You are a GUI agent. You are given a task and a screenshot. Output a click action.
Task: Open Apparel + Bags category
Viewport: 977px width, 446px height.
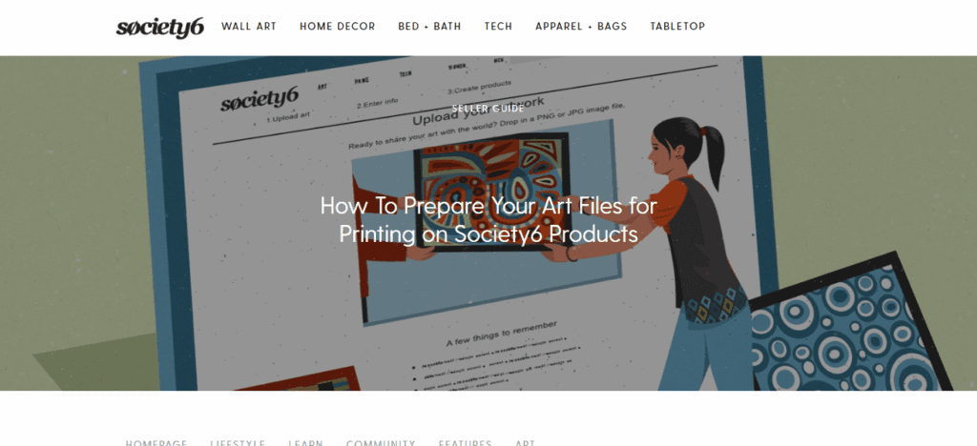[581, 27]
